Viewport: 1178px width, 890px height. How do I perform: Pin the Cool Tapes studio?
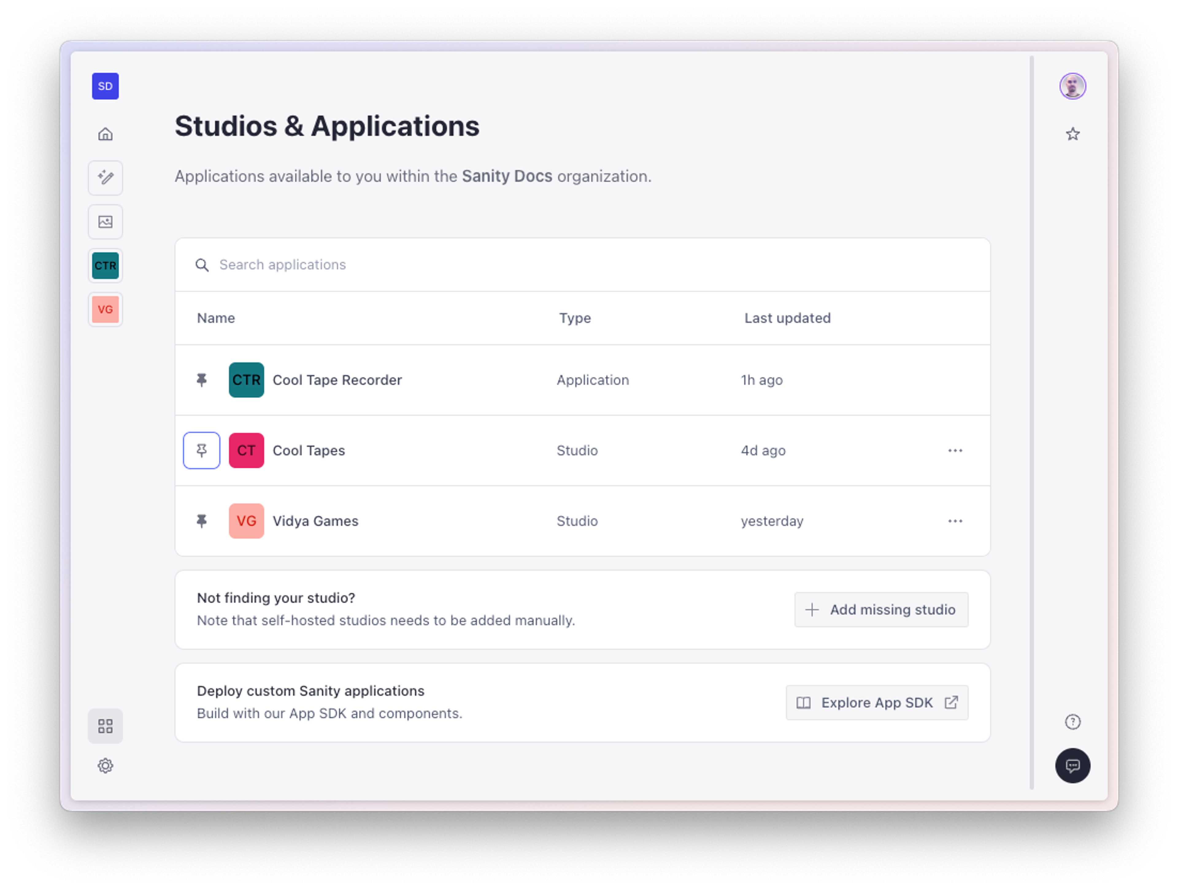[x=201, y=450]
